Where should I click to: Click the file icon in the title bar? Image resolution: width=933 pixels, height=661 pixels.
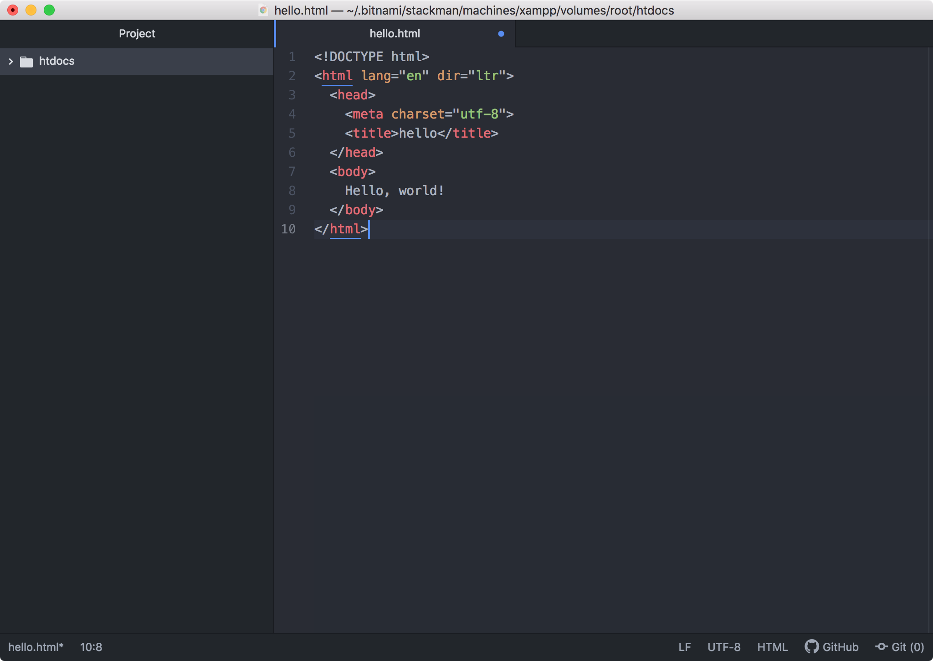263,10
